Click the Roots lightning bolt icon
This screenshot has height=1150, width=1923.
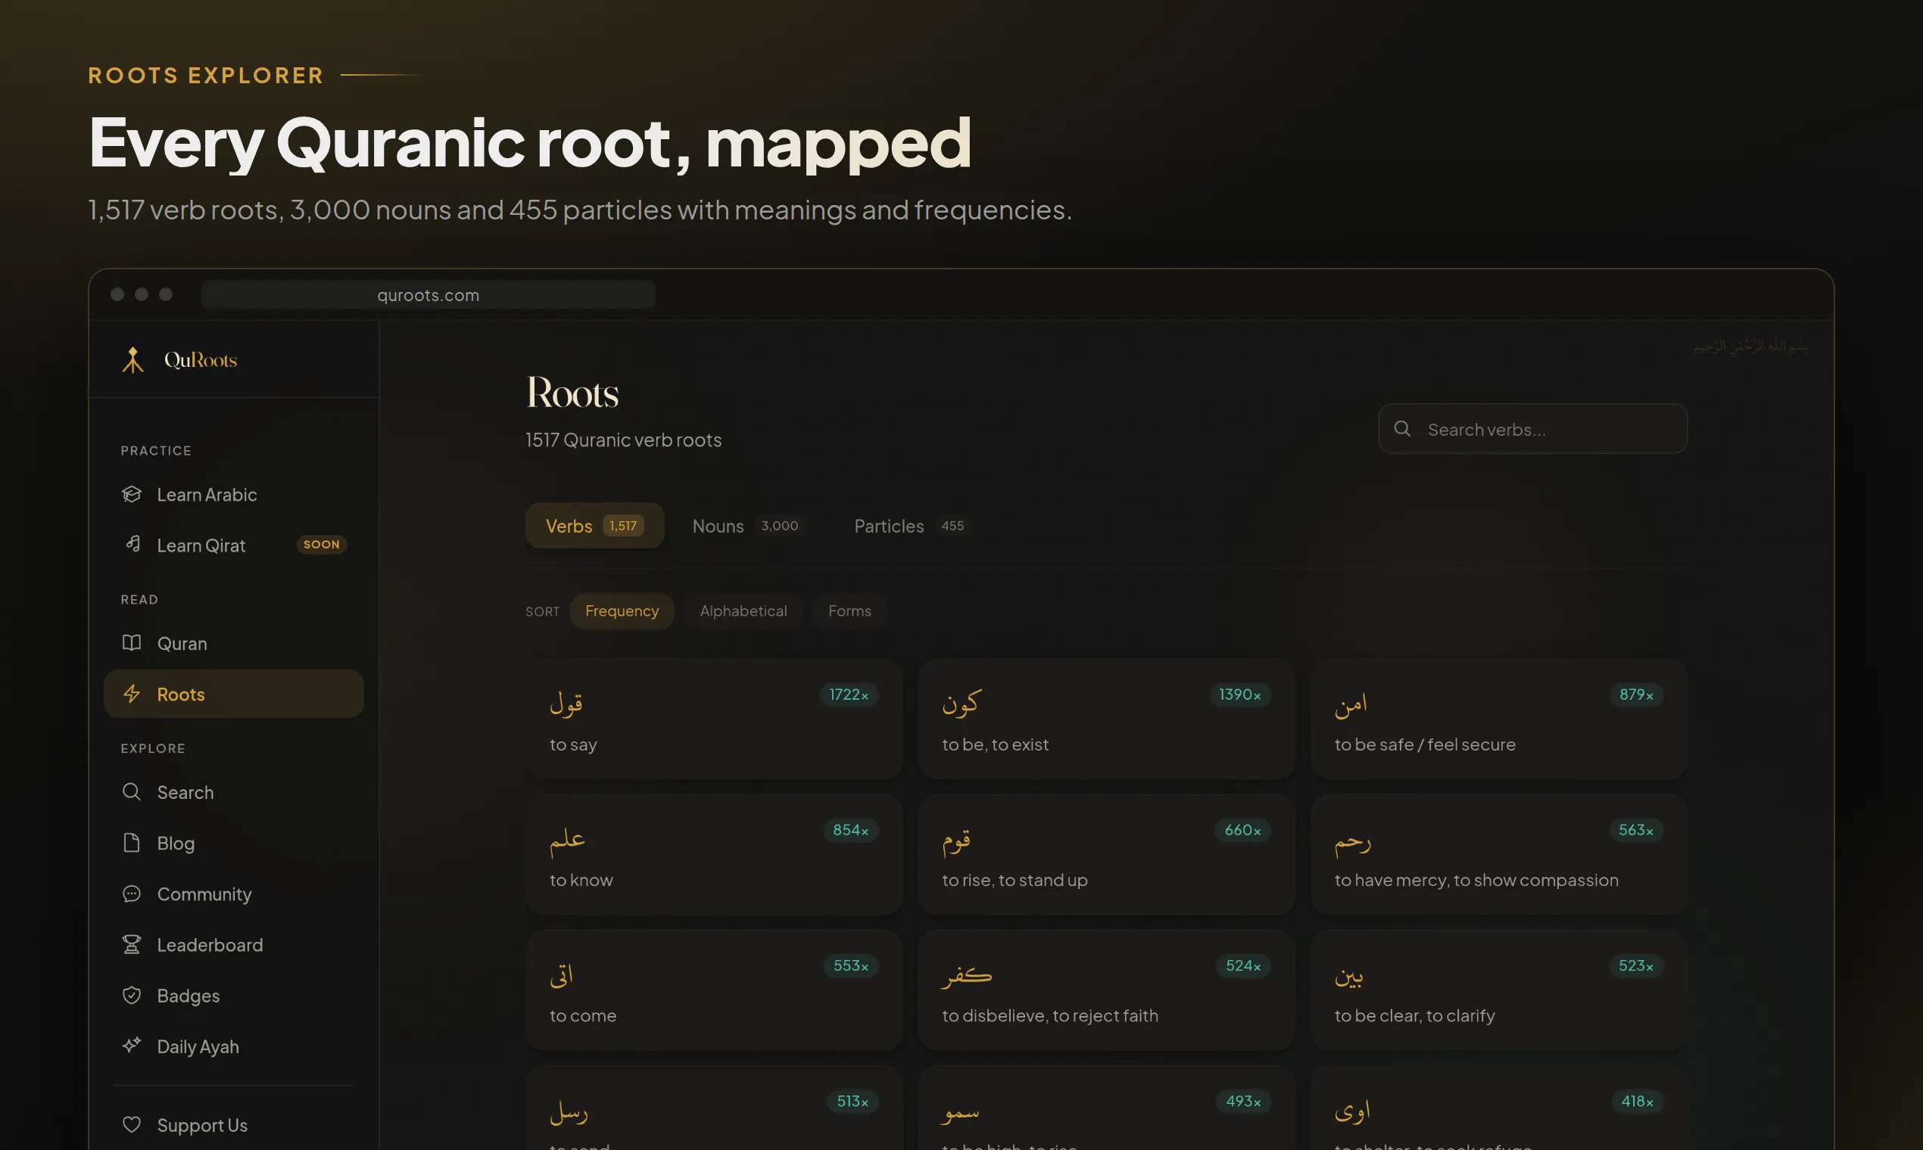click(132, 694)
